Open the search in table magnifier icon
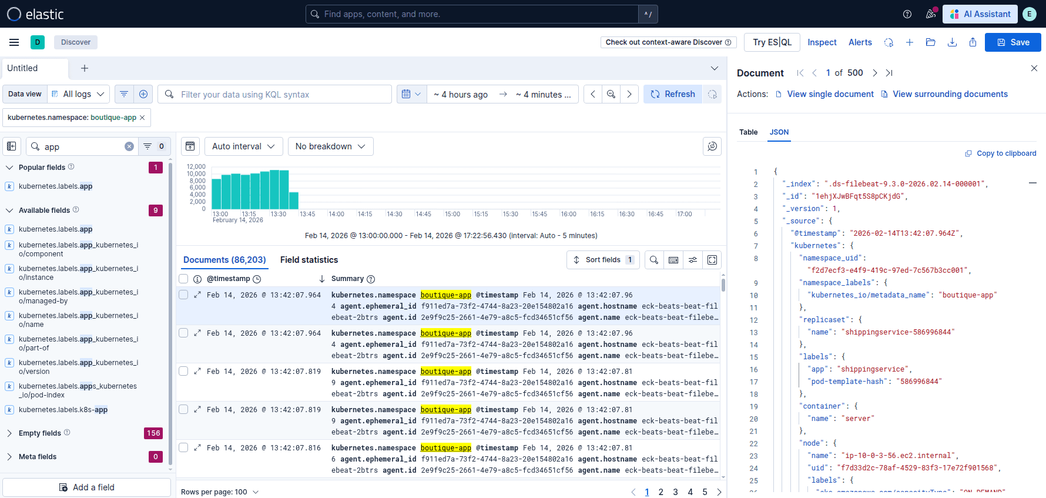1046x498 pixels. tap(654, 260)
